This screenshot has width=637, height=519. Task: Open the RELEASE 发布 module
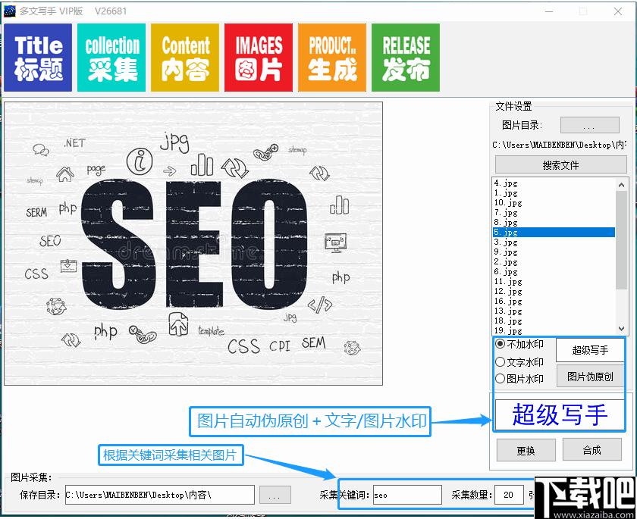[406, 58]
